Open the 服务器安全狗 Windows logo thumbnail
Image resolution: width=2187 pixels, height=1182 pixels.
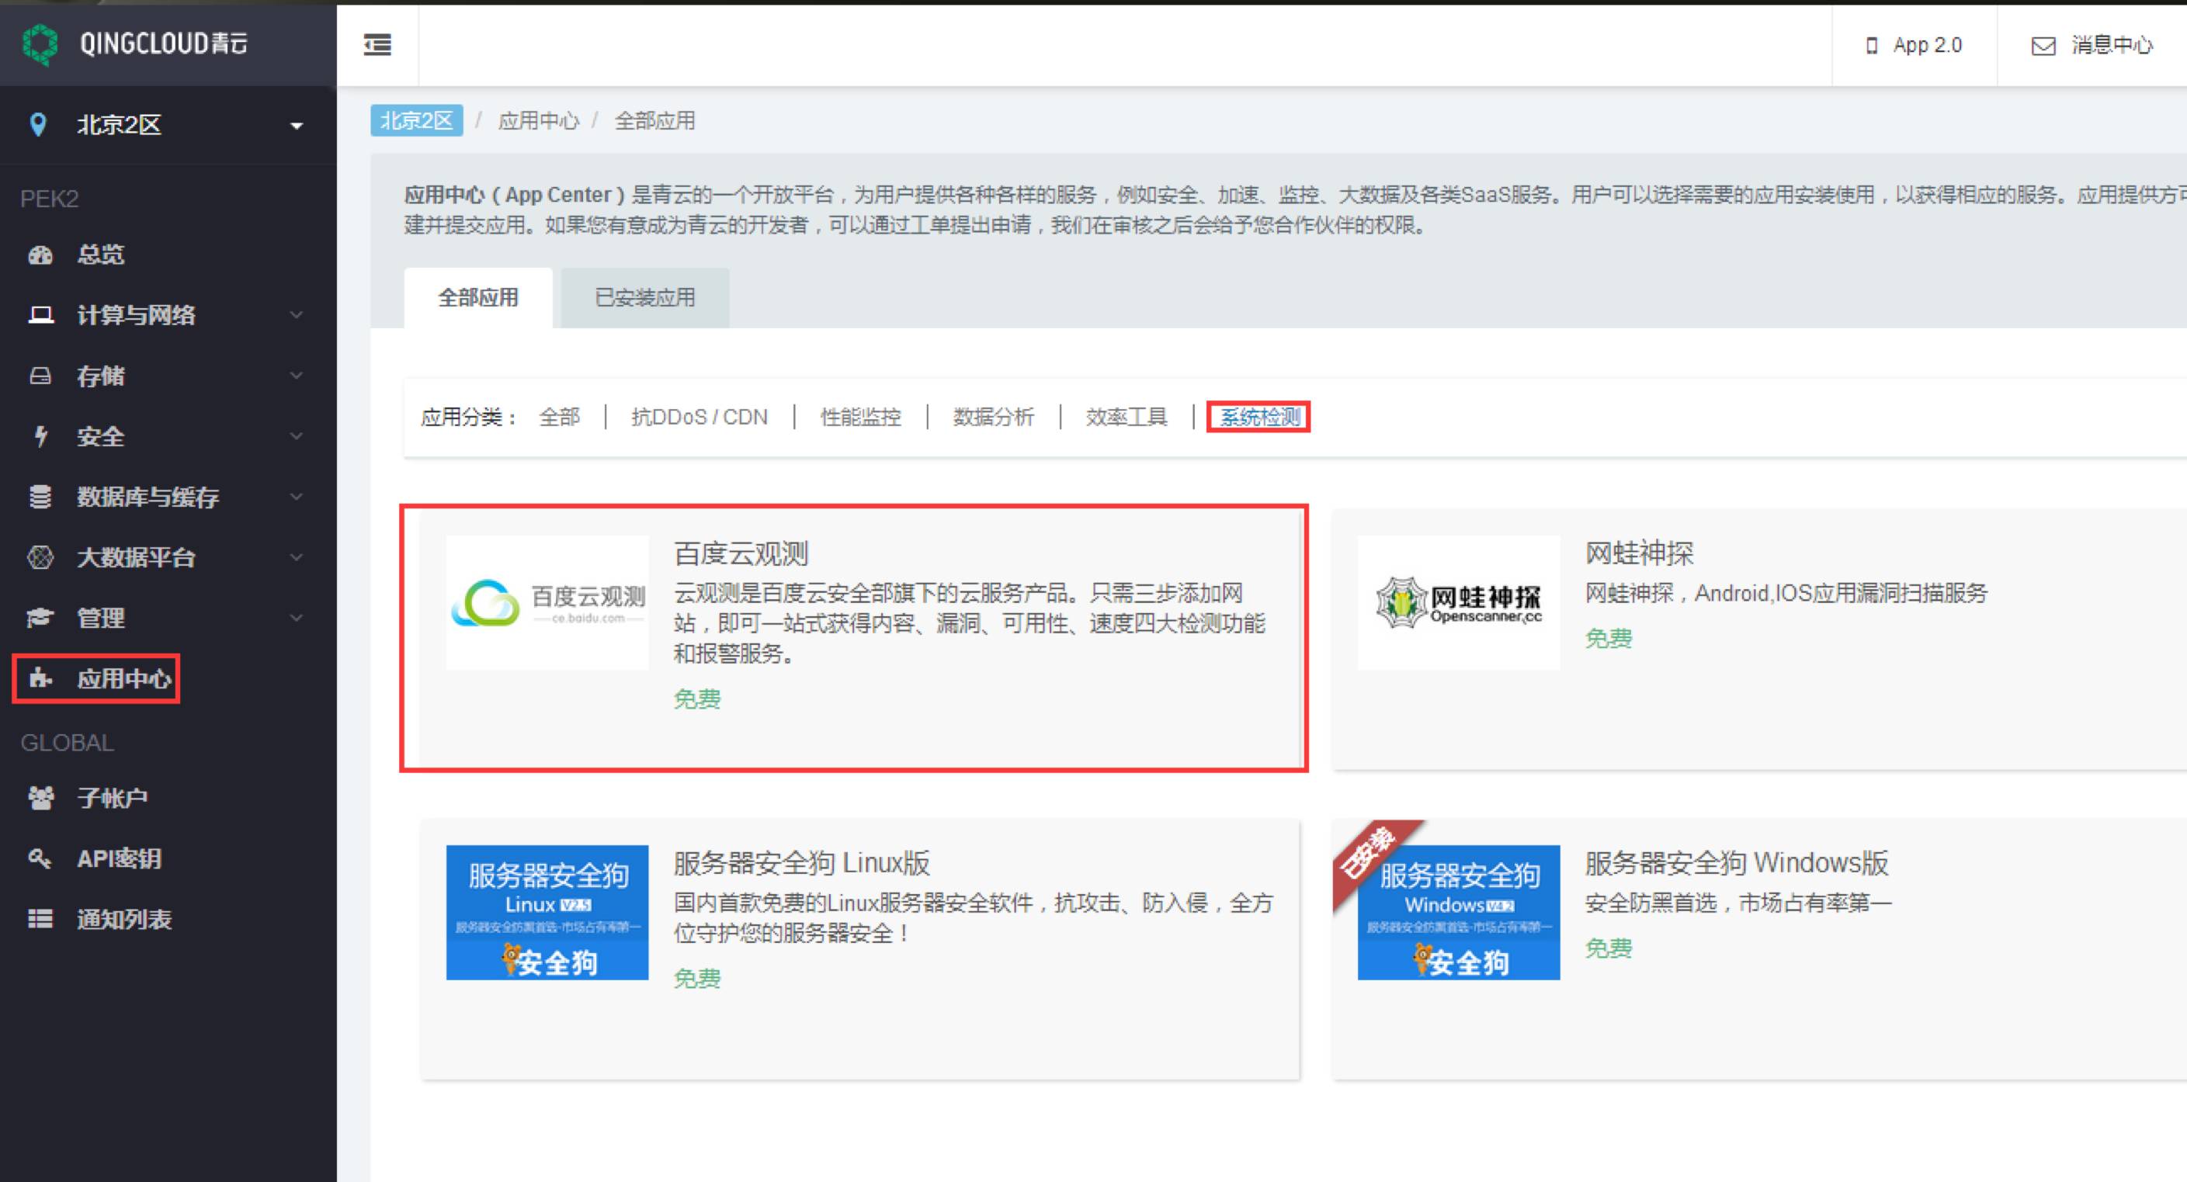pos(1459,912)
